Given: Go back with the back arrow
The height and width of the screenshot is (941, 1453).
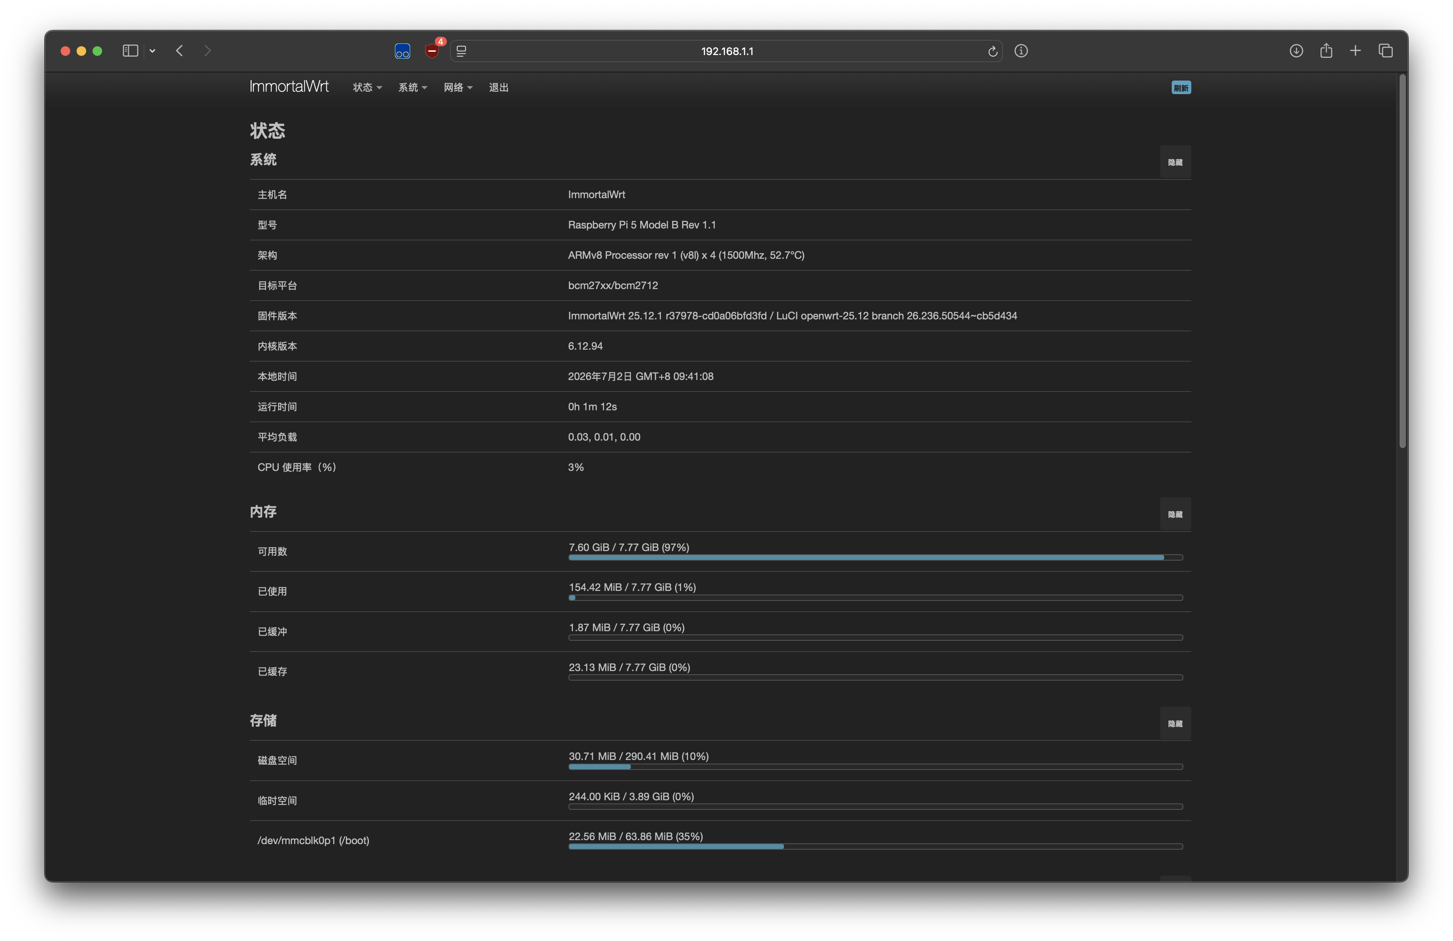Looking at the screenshot, I should point(180,51).
